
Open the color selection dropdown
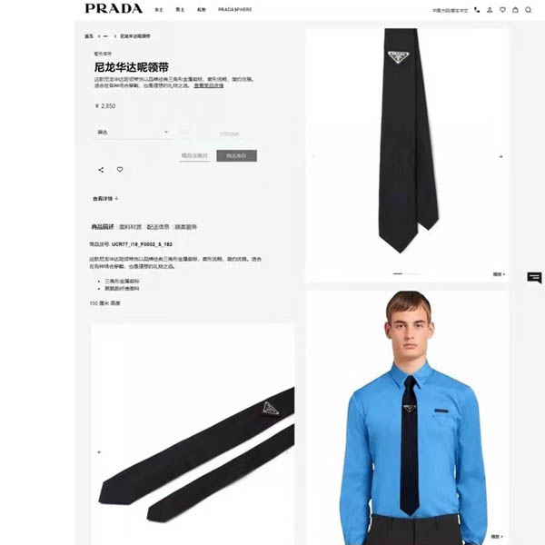[x=133, y=133]
